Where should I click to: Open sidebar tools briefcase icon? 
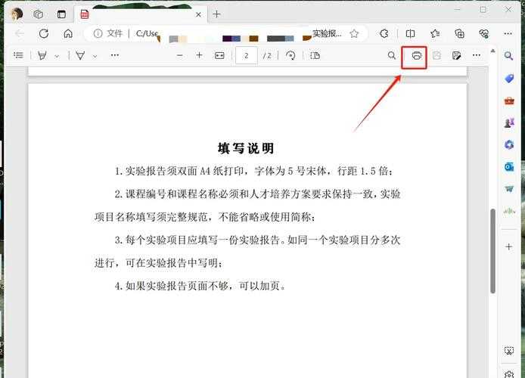tap(509, 101)
